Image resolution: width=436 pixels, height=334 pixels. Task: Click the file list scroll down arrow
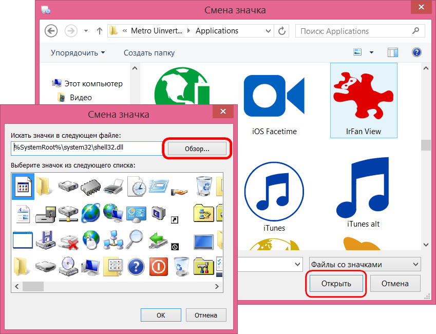click(426, 245)
